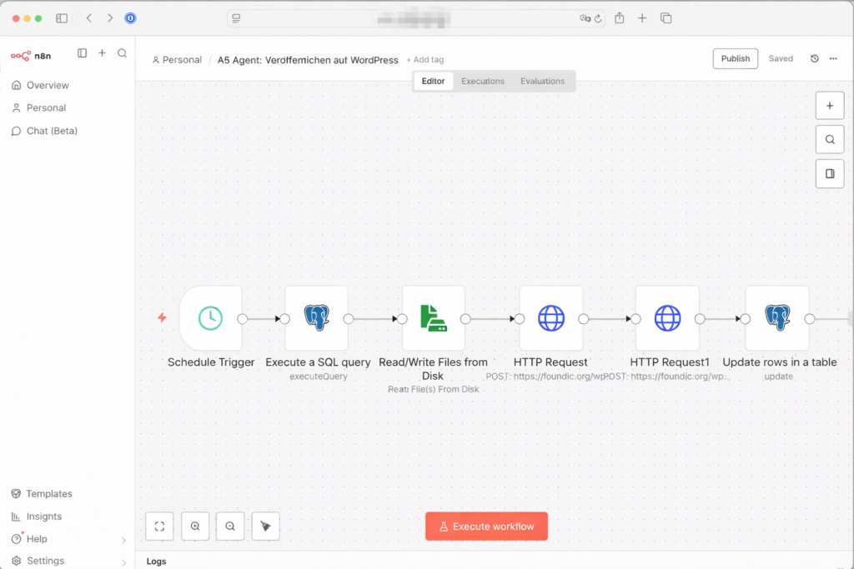Open the workflow three-dots options menu
Image resolution: width=854 pixels, height=569 pixels.
[833, 58]
